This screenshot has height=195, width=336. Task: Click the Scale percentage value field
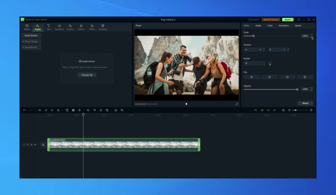(305, 36)
